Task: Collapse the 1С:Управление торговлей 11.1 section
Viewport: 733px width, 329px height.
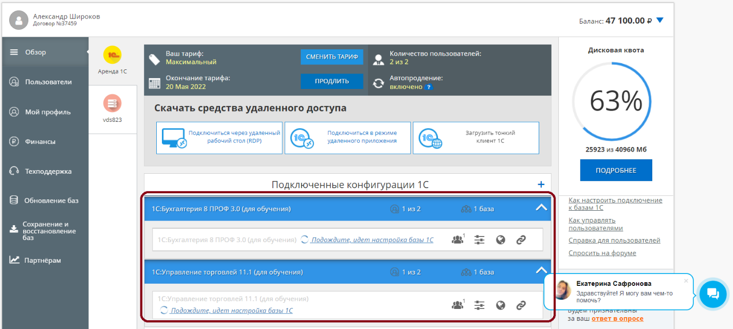Action: [541, 271]
